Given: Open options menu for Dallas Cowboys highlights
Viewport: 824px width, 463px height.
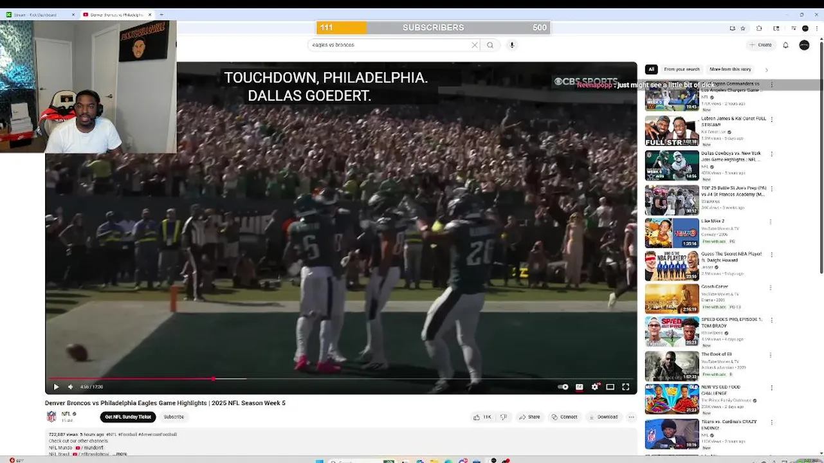Looking at the screenshot, I should pos(771,154).
